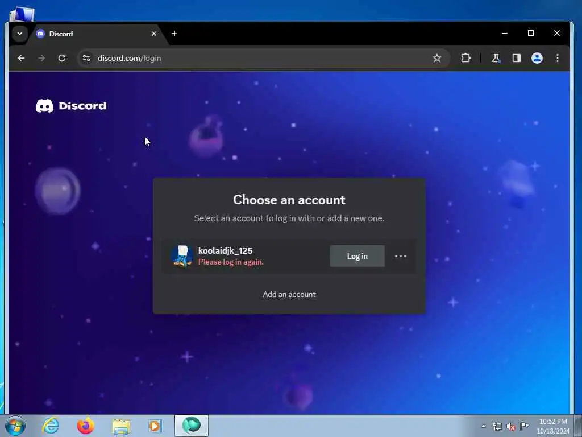This screenshot has height=437, width=582.
Task: Open the Action Center flag icon
Action: [x=524, y=426]
